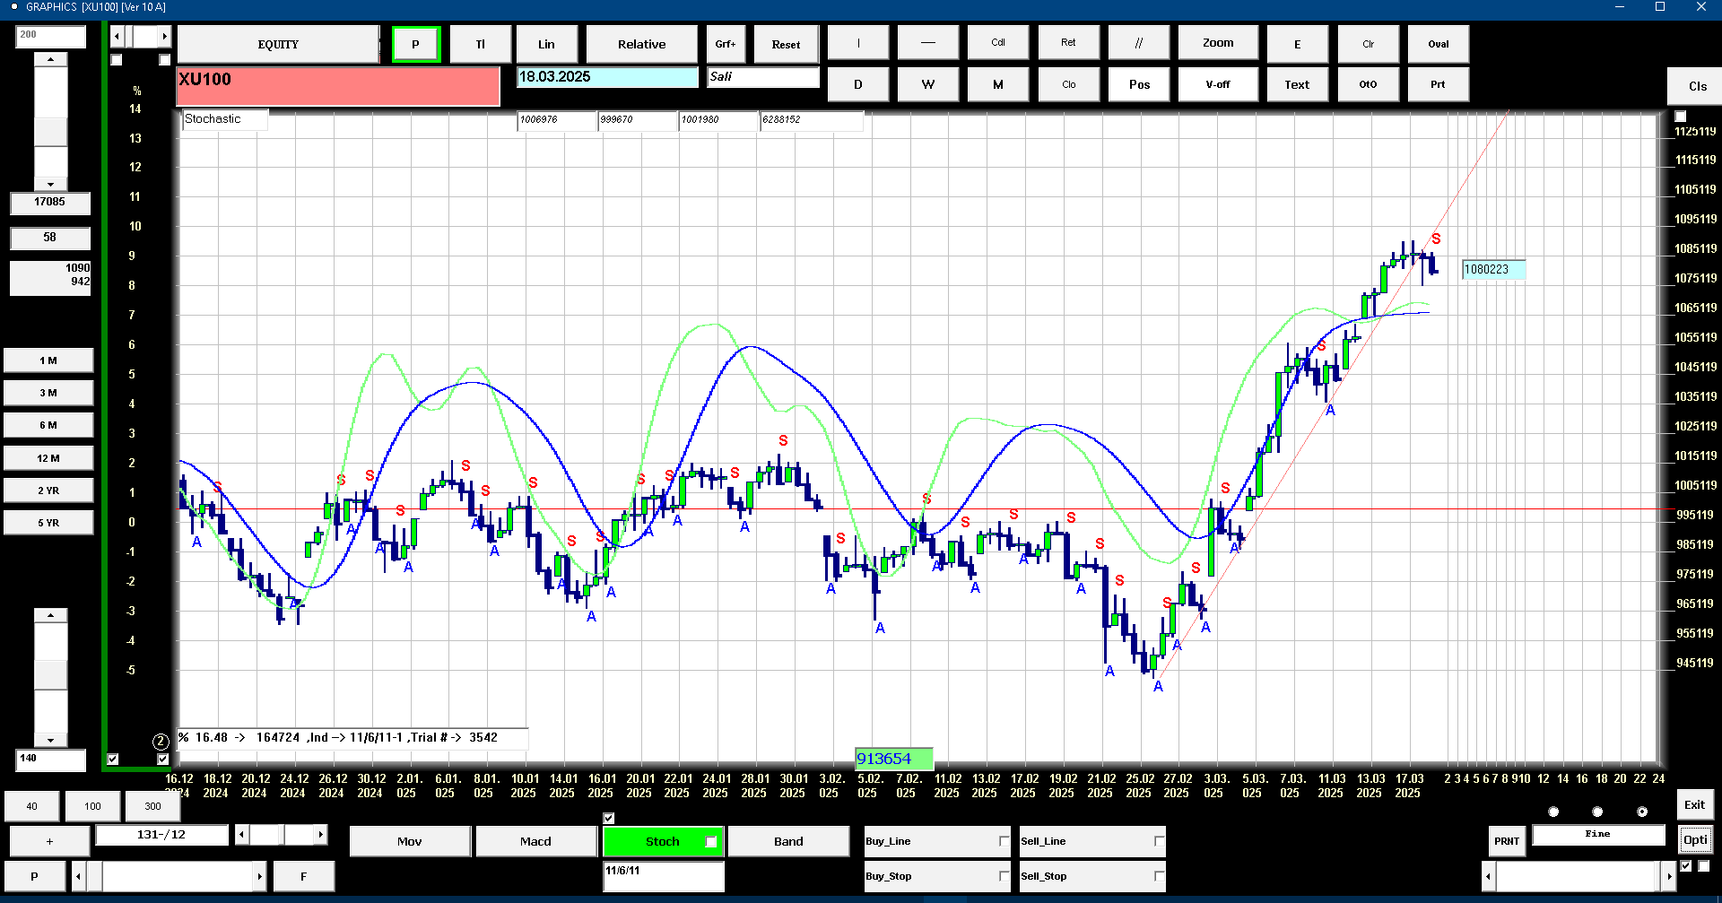The height and width of the screenshot is (903, 1722).
Task: Click the bottom right horizontal scrollbar track
Action: point(1577,876)
